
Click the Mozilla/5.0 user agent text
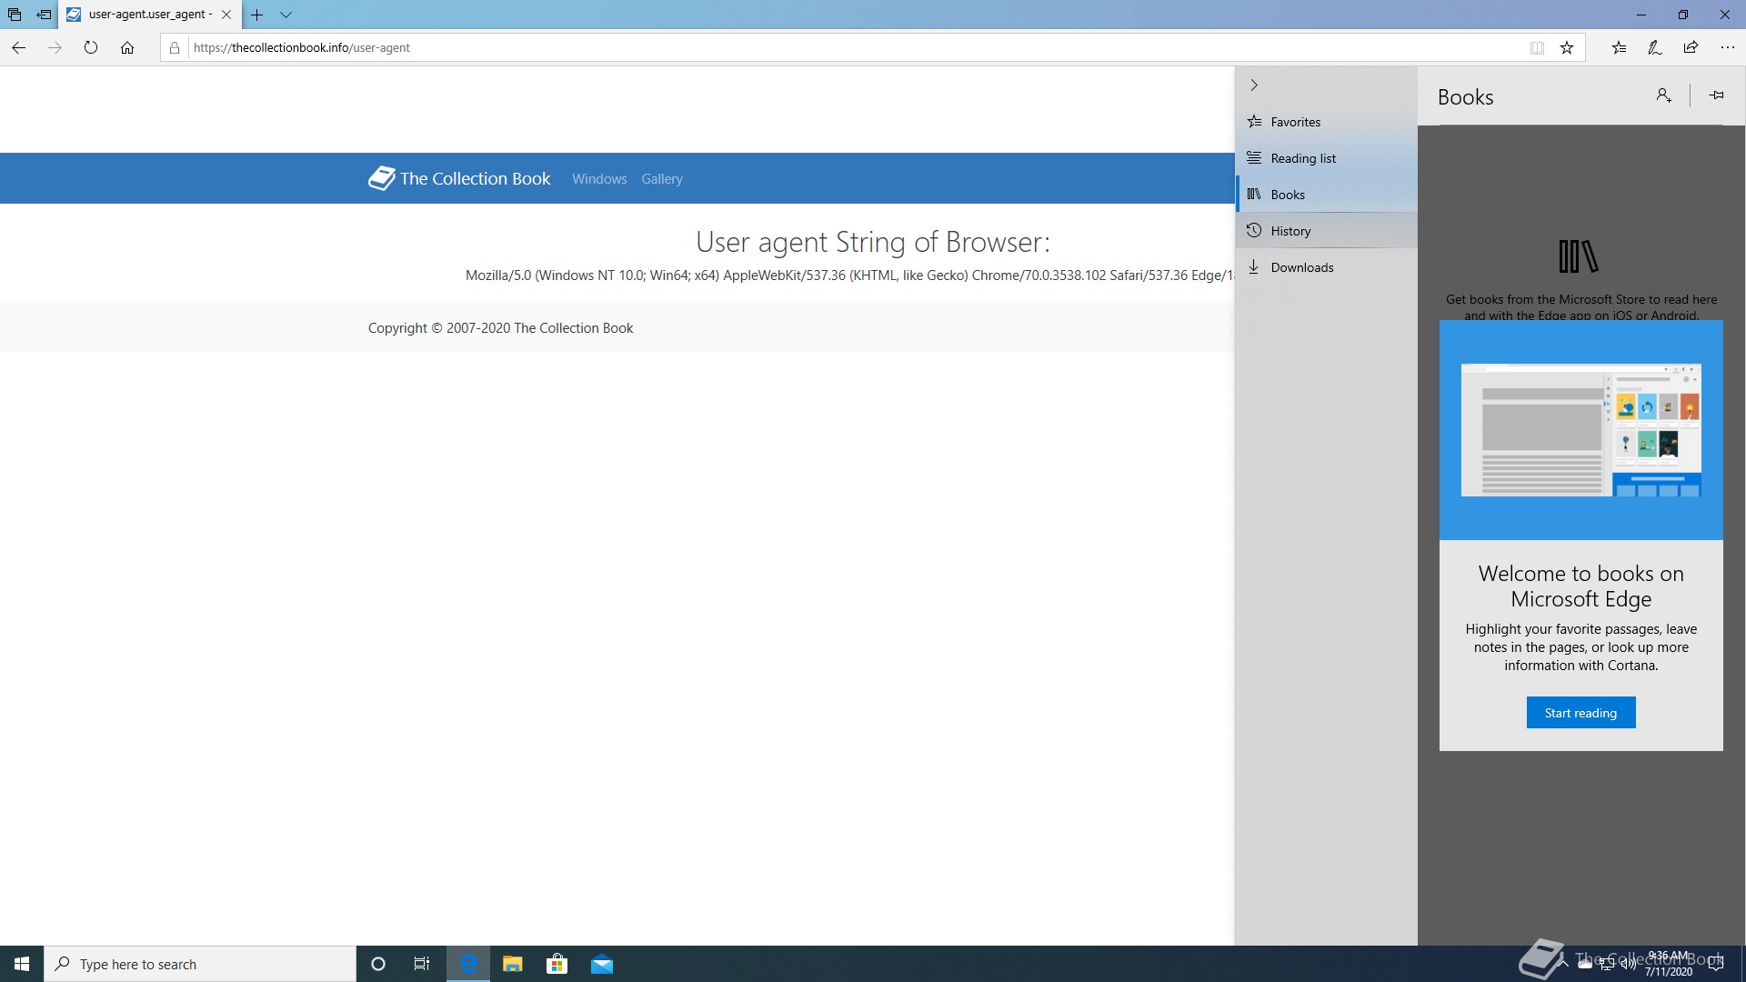pyautogui.click(x=849, y=276)
